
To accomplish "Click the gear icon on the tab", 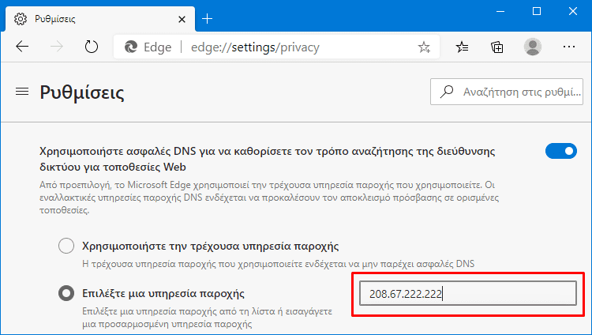I will pyautogui.click(x=21, y=19).
